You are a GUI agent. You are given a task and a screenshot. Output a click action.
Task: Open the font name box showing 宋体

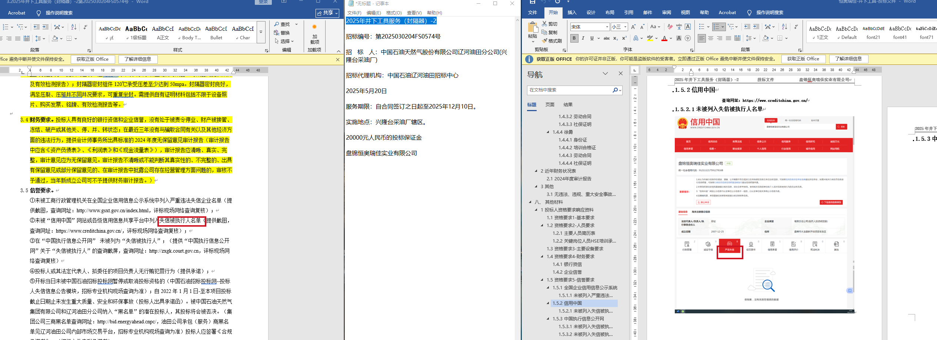point(590,27)
